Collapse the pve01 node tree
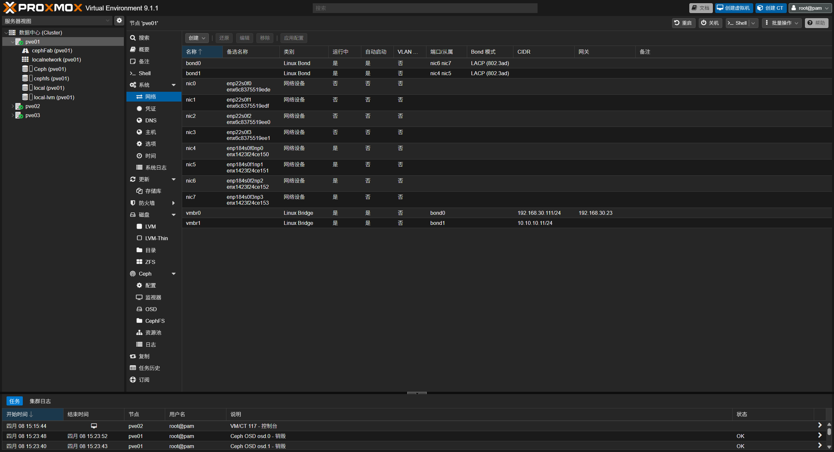 coord(12,42)
